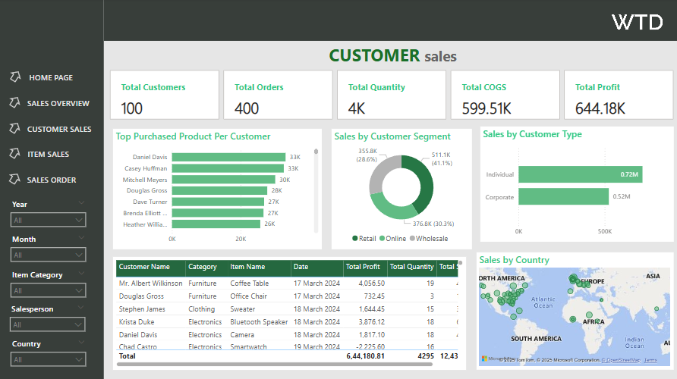
Task: Toggle the Retail legend item
Action: pos(364,239)
